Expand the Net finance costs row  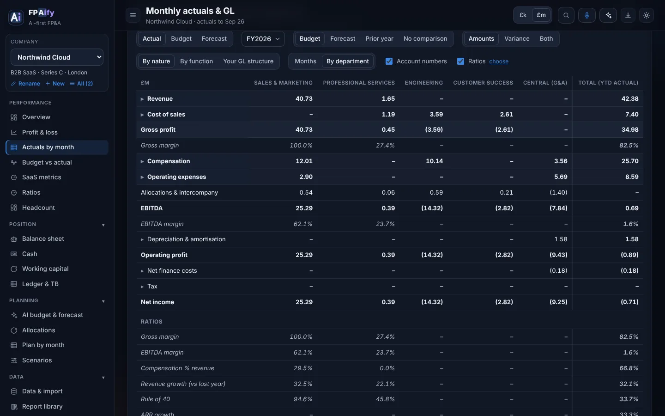coord(142,271)
